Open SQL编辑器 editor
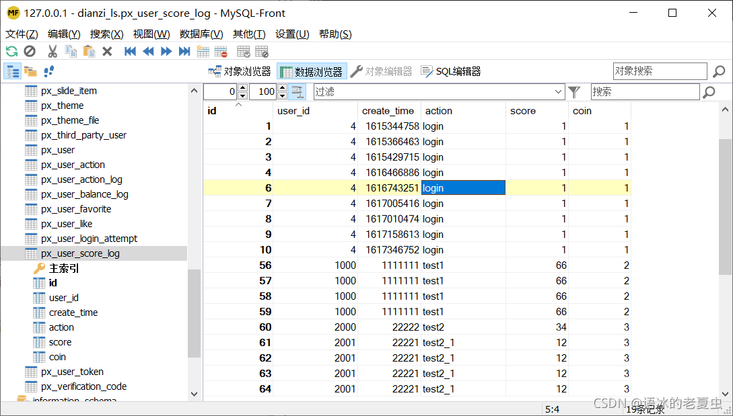 [x=451, y=71]
